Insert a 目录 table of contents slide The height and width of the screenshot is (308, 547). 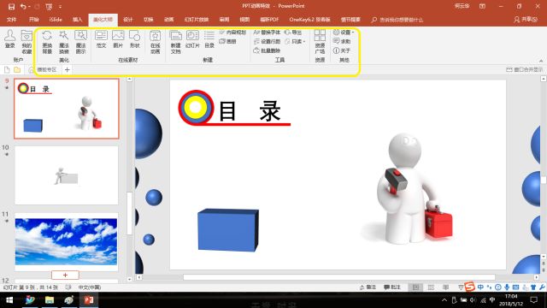[209, 39]
